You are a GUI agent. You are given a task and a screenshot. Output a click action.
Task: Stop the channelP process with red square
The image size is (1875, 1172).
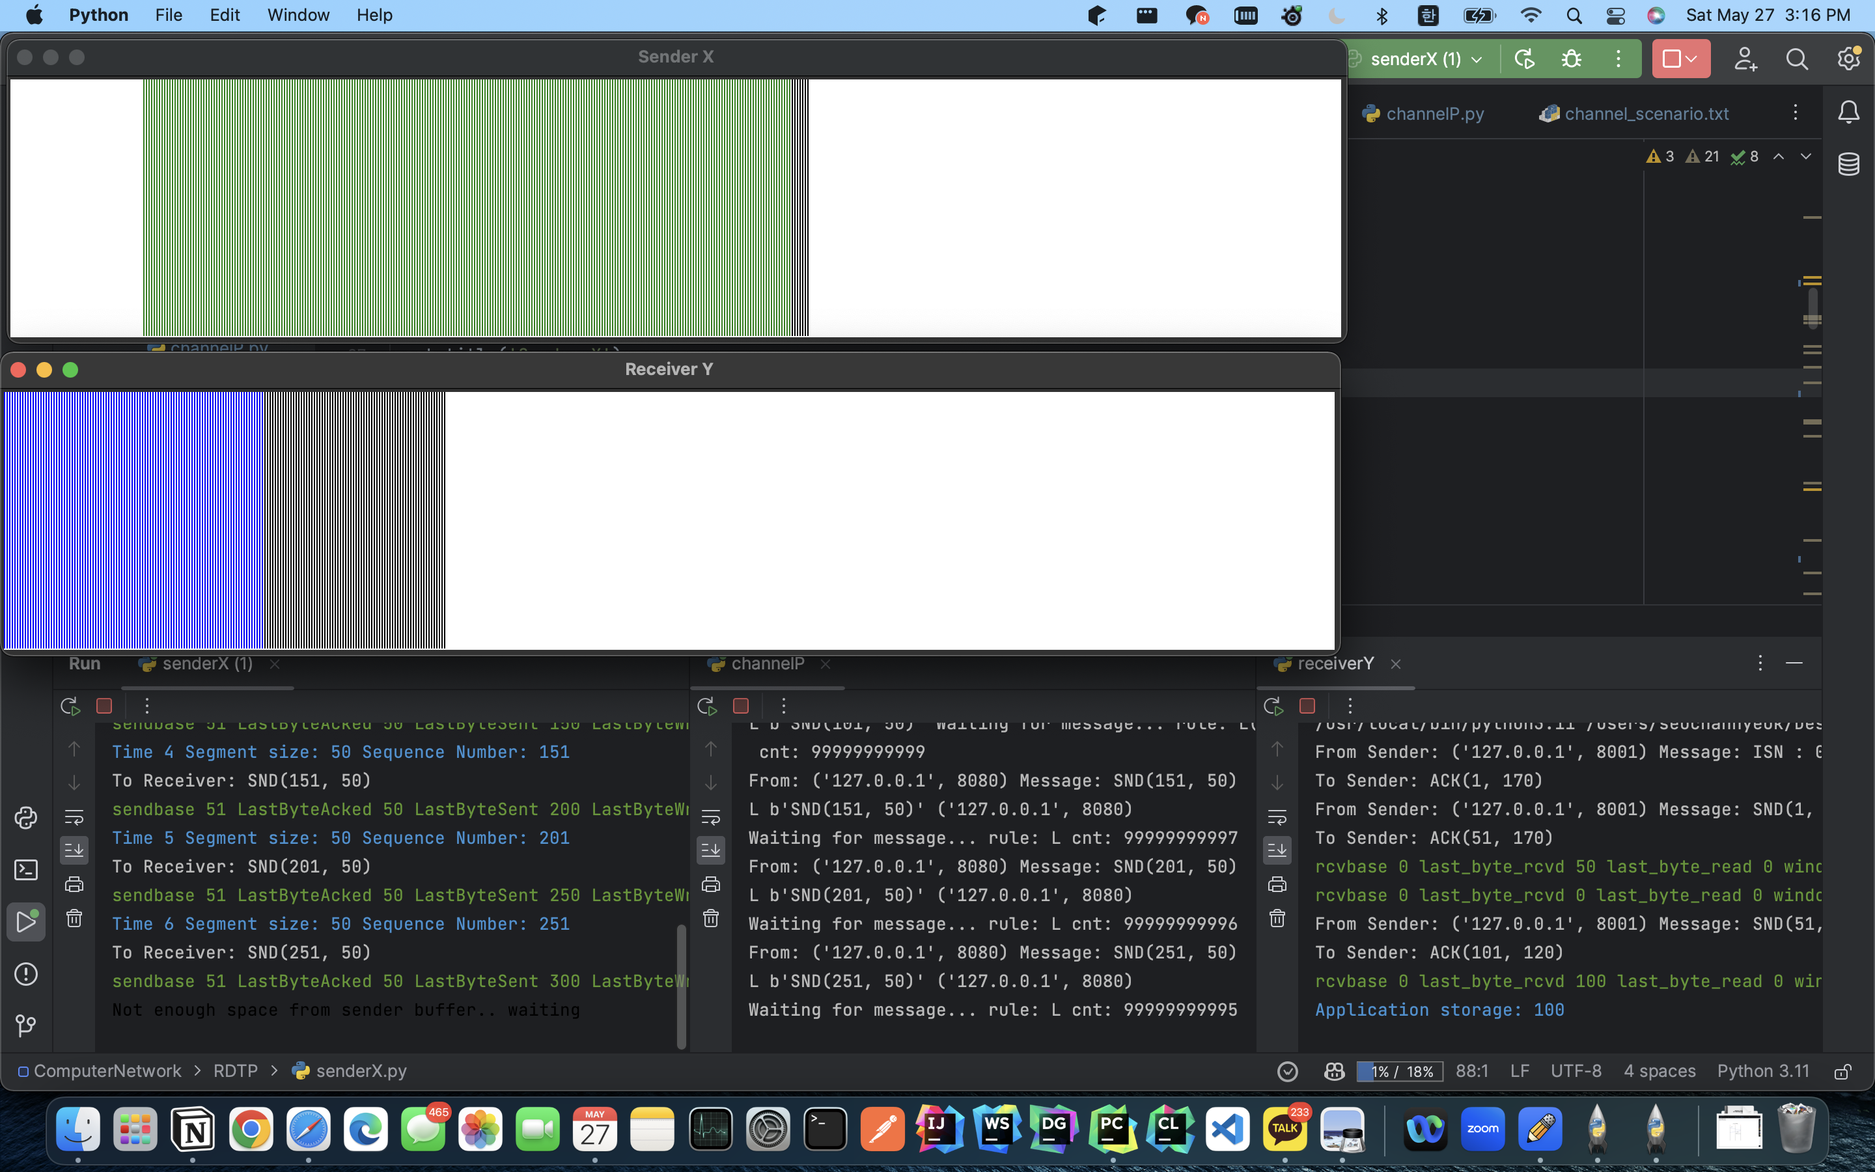(x=740, y=705)
